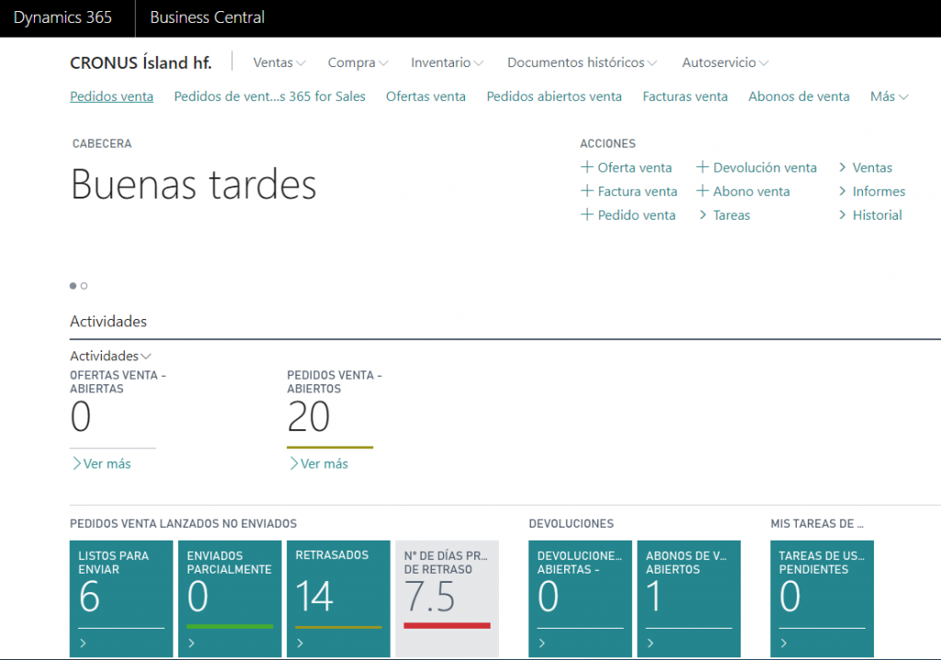Click arrow icon on Tareas de usuario pendientes tile
The height and width of the screenshot is (660, 941).
(784, 643)
